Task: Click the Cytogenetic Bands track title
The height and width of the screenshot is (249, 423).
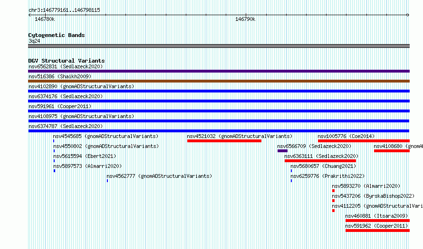Action: point(57,35)
